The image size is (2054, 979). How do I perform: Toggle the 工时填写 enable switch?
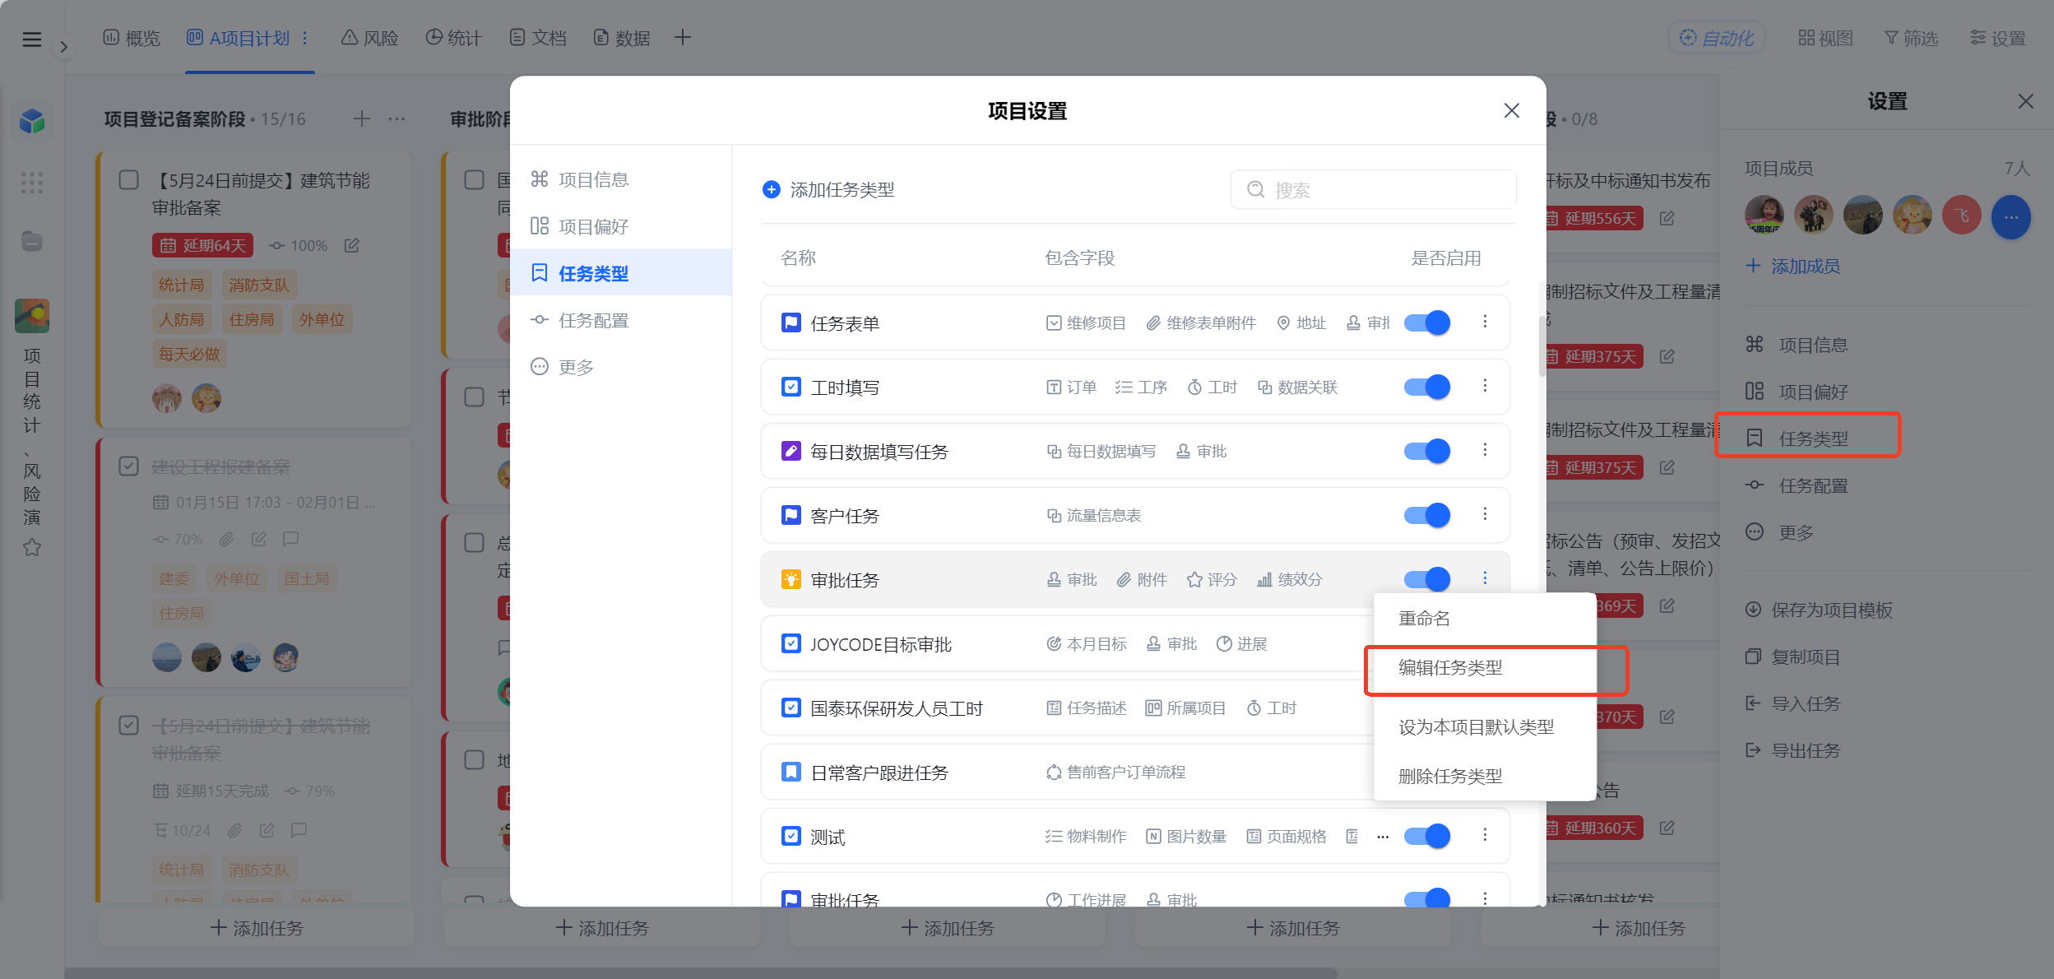point(1427,387)
